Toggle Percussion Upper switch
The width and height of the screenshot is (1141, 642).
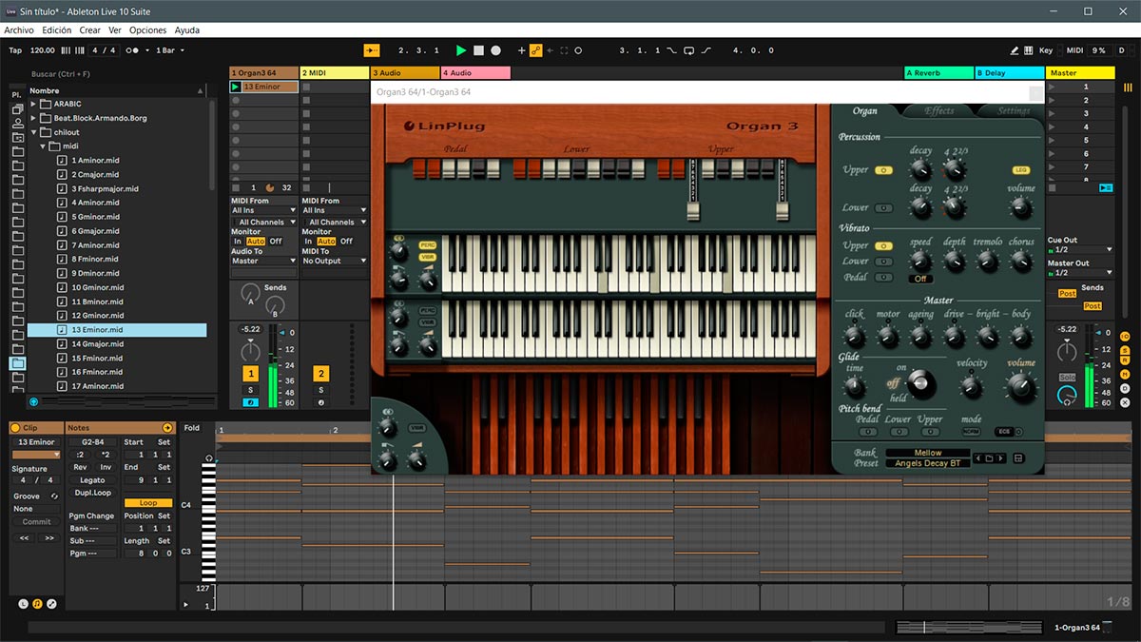(884, 170)
